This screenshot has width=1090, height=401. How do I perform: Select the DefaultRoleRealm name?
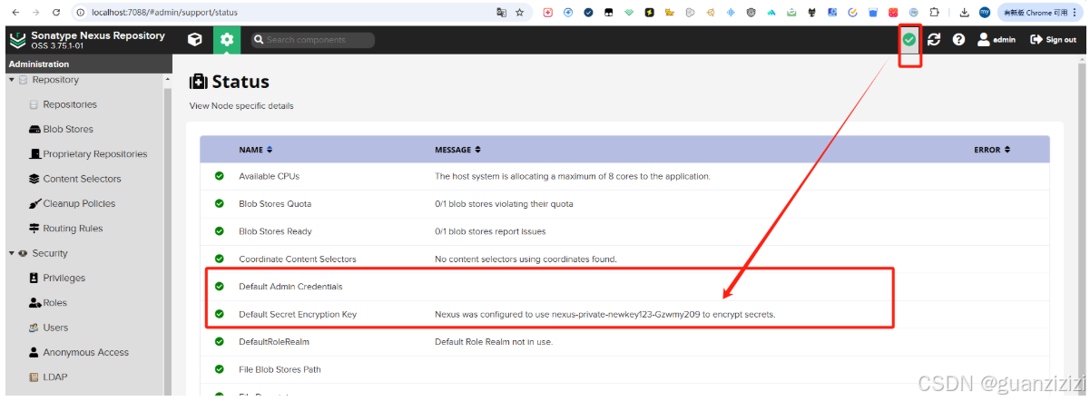click(275, 341)
